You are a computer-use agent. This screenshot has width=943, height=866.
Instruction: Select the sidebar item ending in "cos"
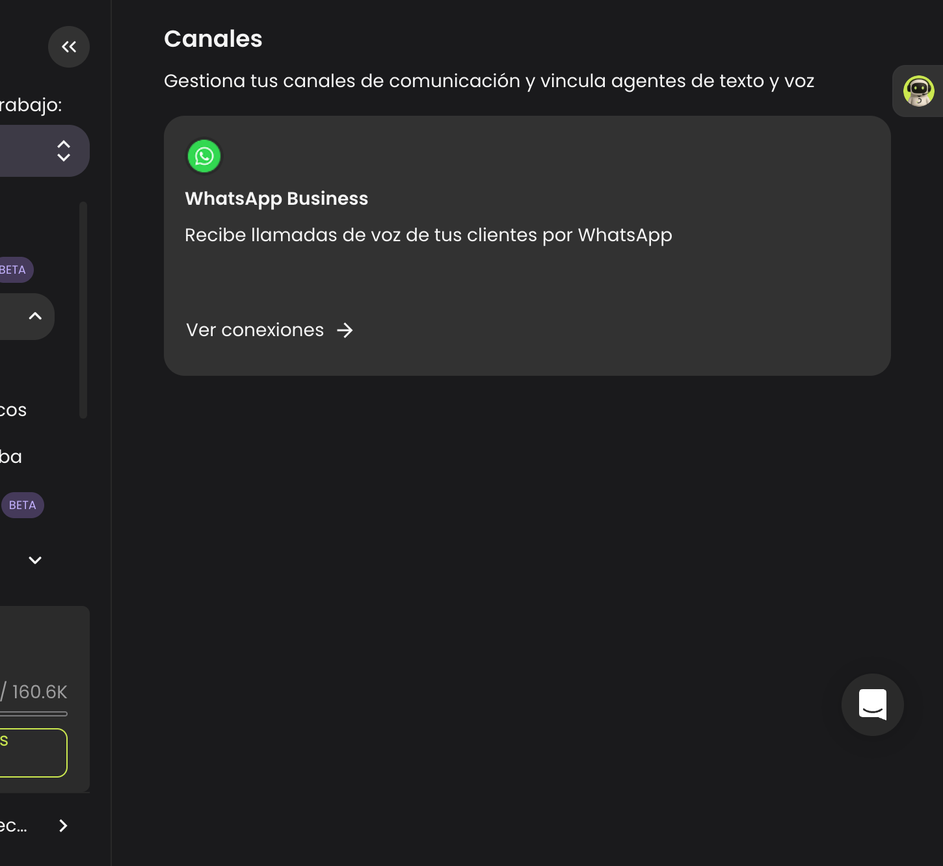(x=13, y=410)
